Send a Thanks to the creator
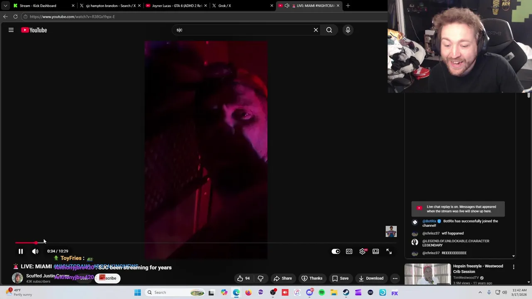 312,278
